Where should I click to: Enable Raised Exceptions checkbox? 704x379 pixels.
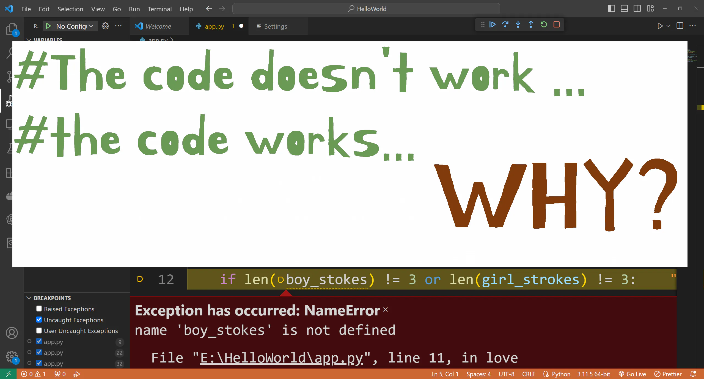39,309
